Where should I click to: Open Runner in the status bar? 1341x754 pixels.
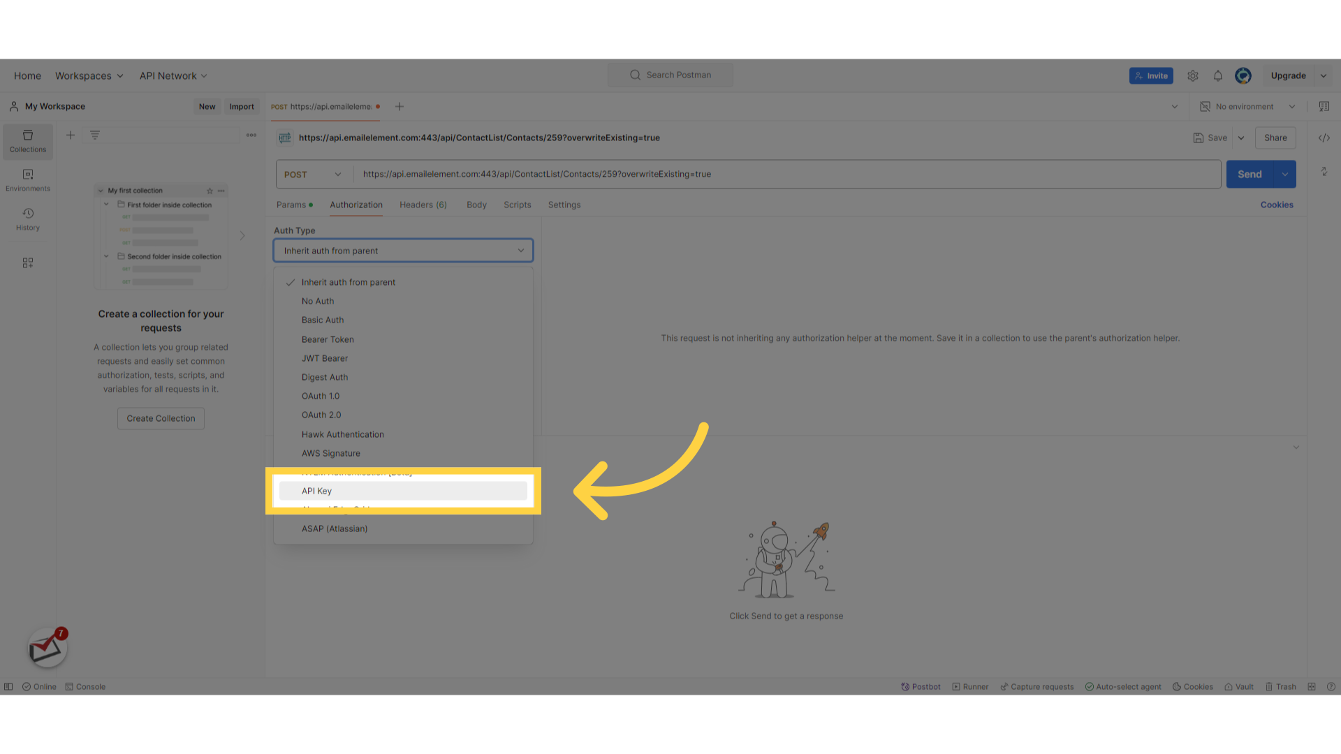point(970,687)
